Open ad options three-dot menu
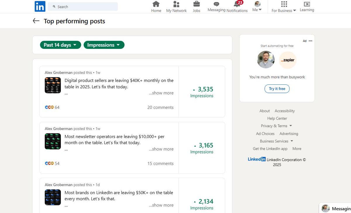This screenshot has width=351, height=213. pyautogui.click(x=310, y=41)
